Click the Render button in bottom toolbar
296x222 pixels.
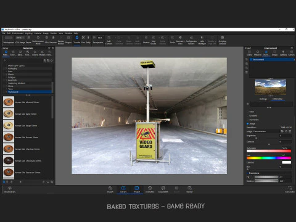pos(189,189)
